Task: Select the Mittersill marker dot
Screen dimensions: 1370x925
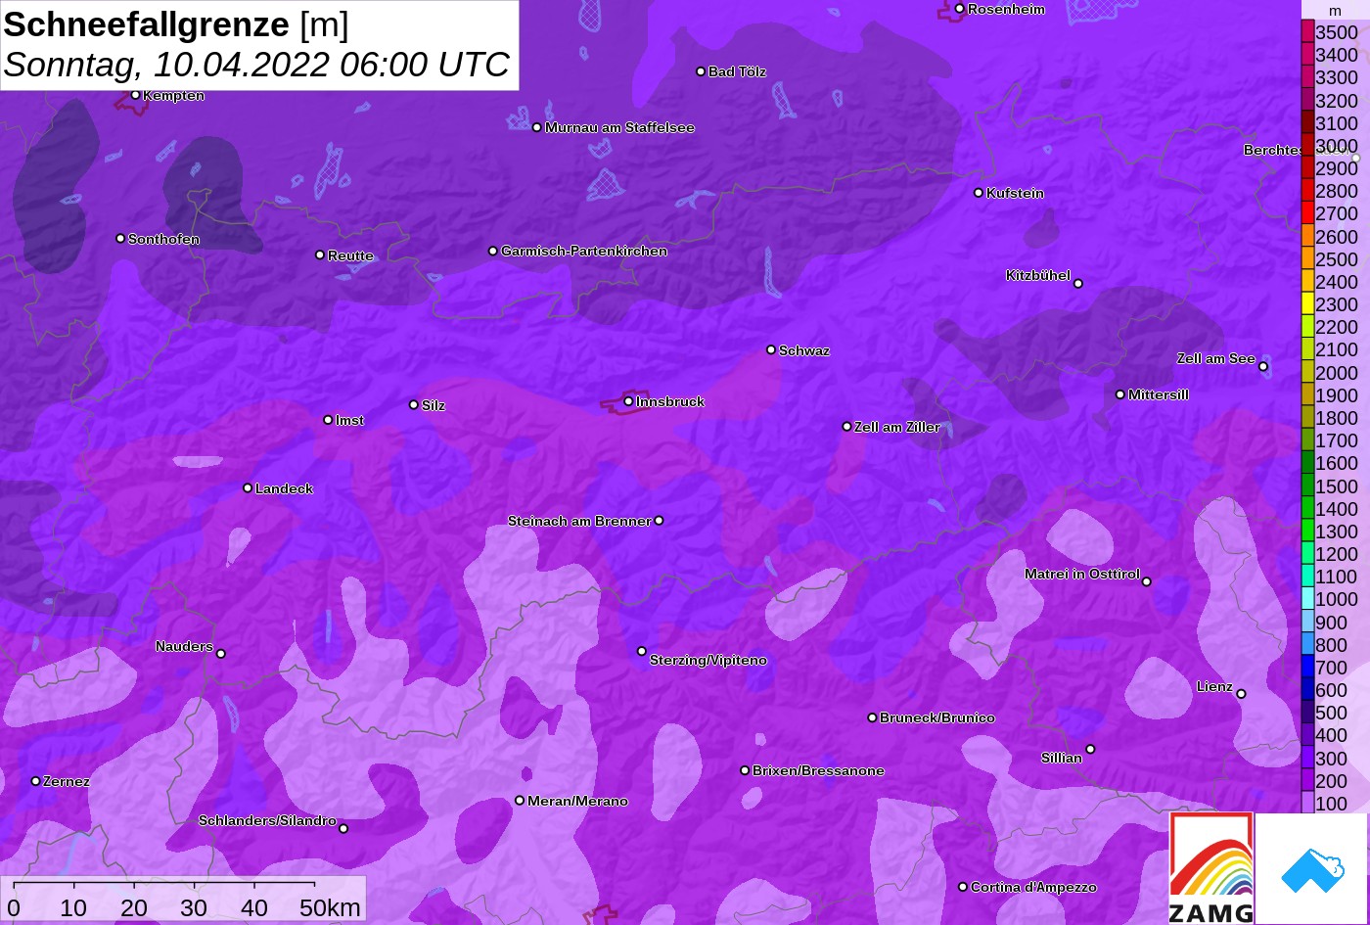Action: 1120,394
